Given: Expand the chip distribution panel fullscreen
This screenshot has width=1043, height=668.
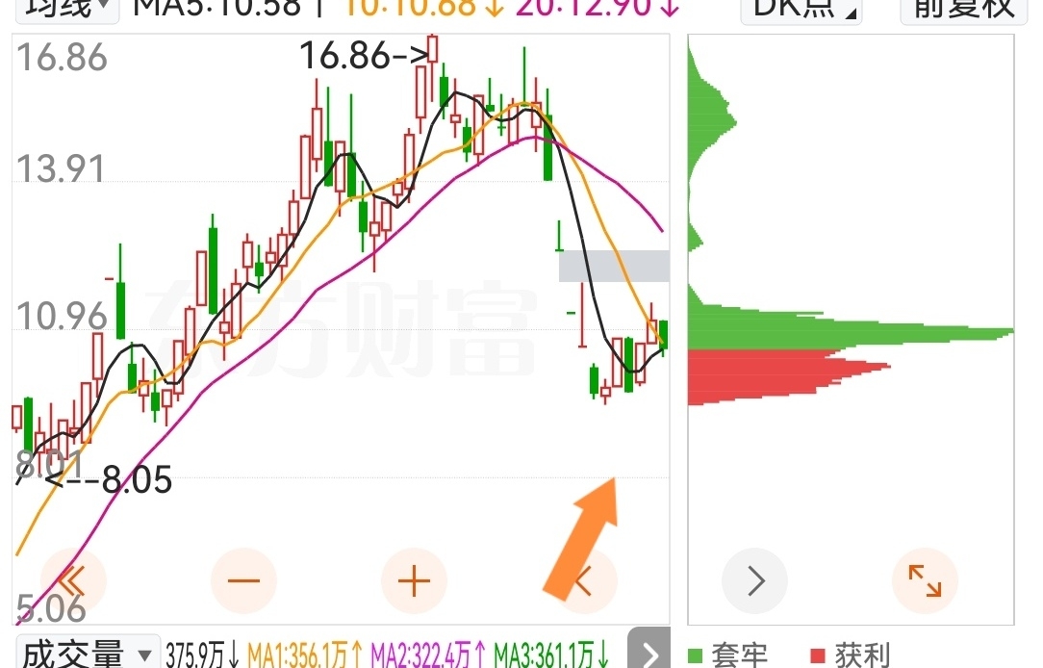Looking at the screenshot, I should 926,580.
